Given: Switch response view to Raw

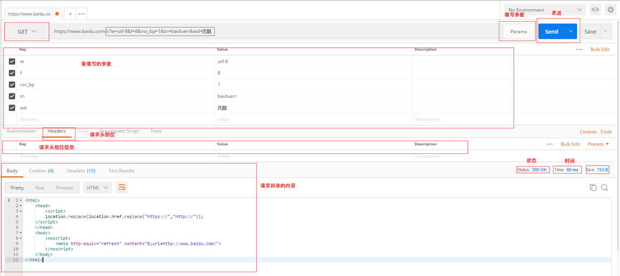Looking at the screenshot, I should 39,188.
